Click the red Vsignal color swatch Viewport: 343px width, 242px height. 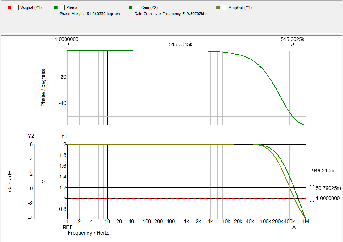click(10, 7)
